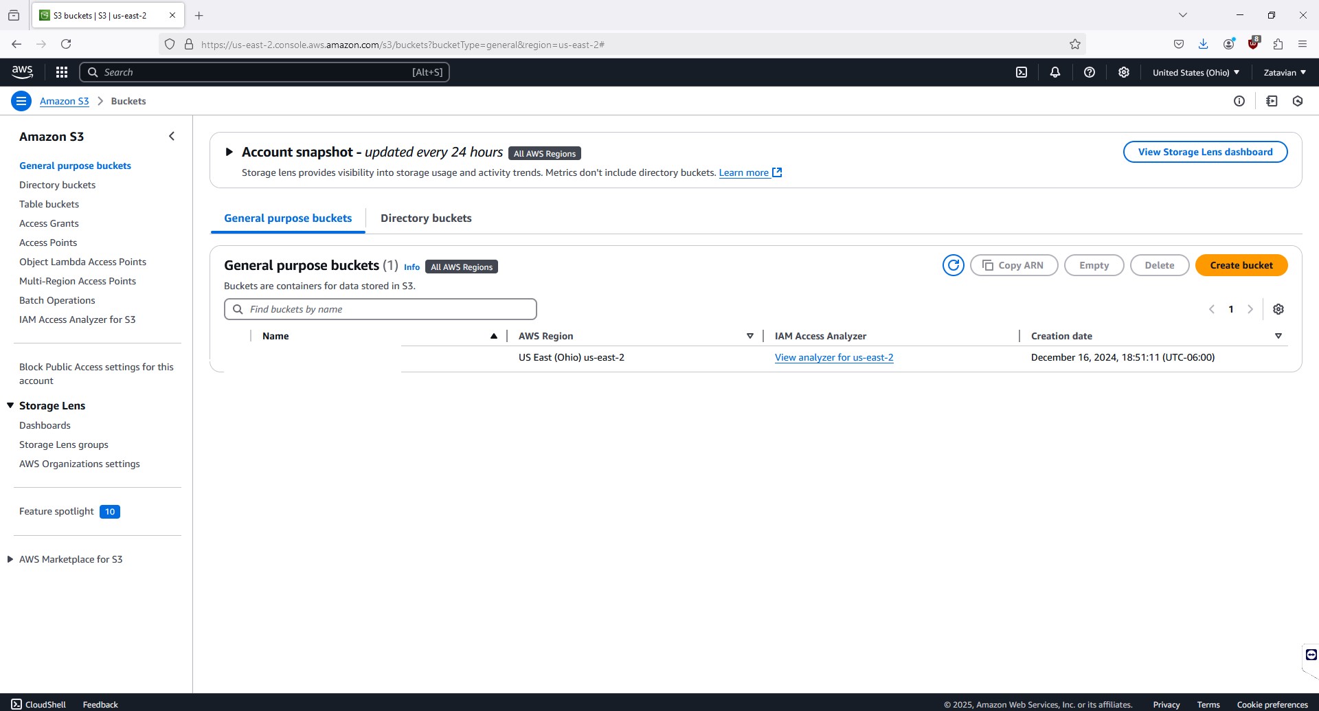Focus the AWS top Search box

pyautogui.click(x=264, y=72)
